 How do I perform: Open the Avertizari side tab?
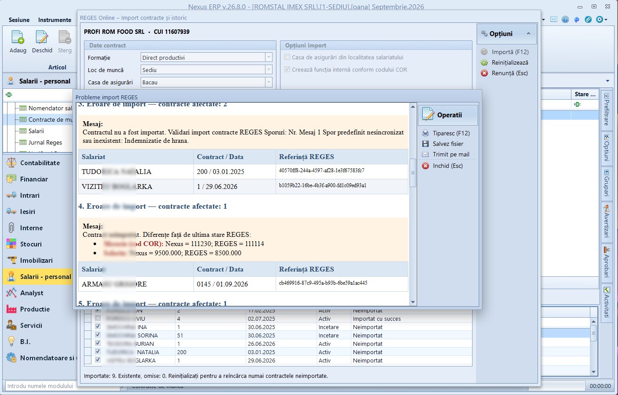pos(607,221)
